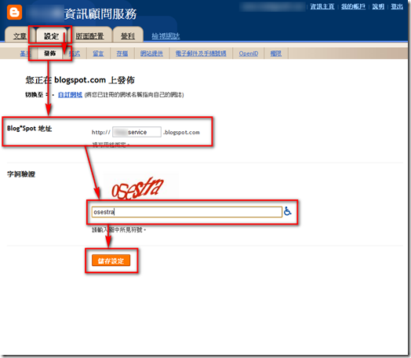Click the Blog*Spot 地址 label
The width and height of the screenshot is (411, 358).
click(x=29, y=129)
